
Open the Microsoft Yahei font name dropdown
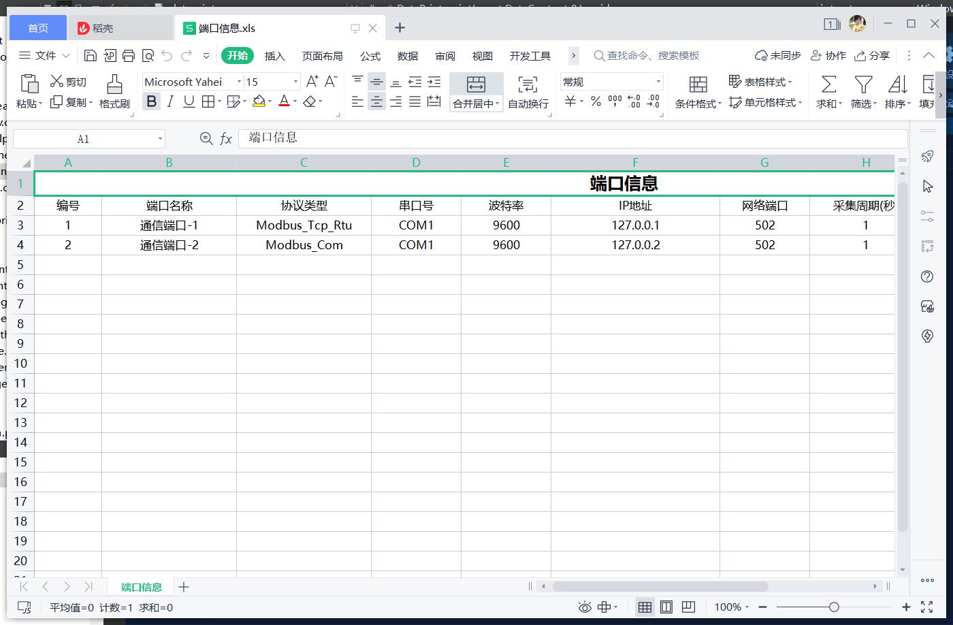tap(239, 82)
